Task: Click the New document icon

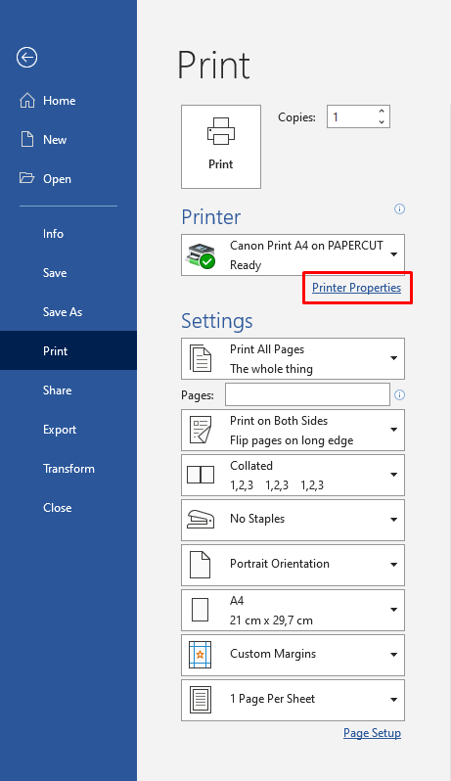Action: [x=27, y=139]
